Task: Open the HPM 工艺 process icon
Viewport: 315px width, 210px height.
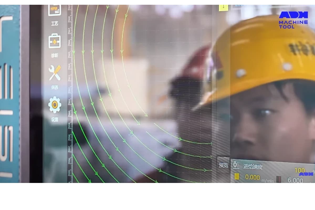Action: (x=55, y=10)
